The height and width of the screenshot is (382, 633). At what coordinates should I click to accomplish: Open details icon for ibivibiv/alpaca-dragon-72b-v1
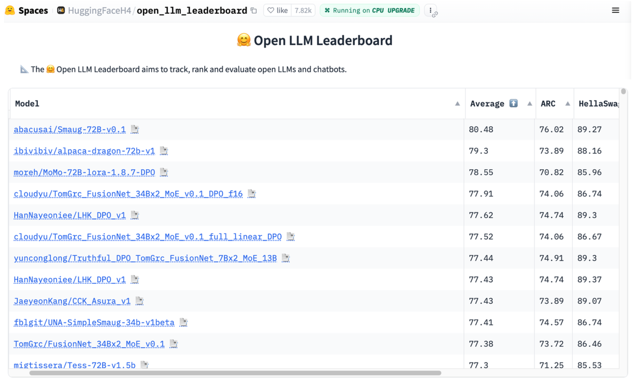[164, 151]
